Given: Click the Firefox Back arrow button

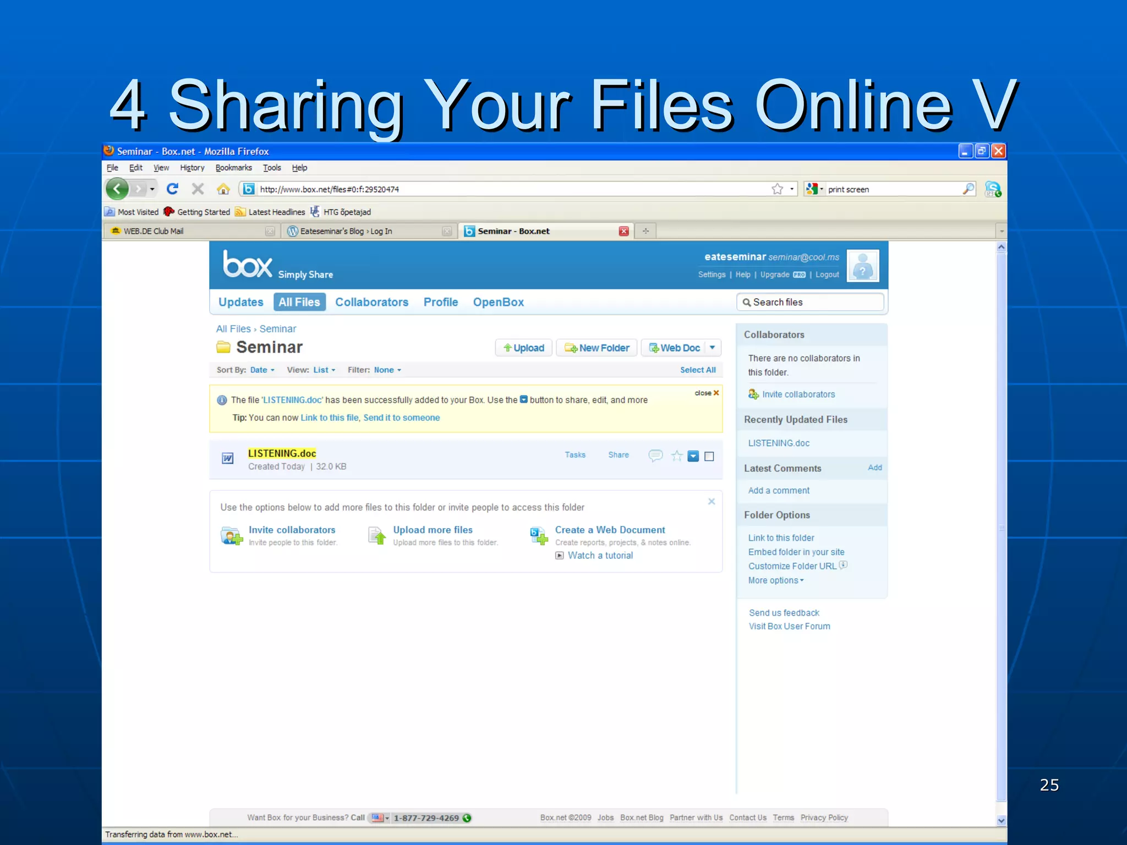Looking at the screenshot, I should click(x=117, y=189).
